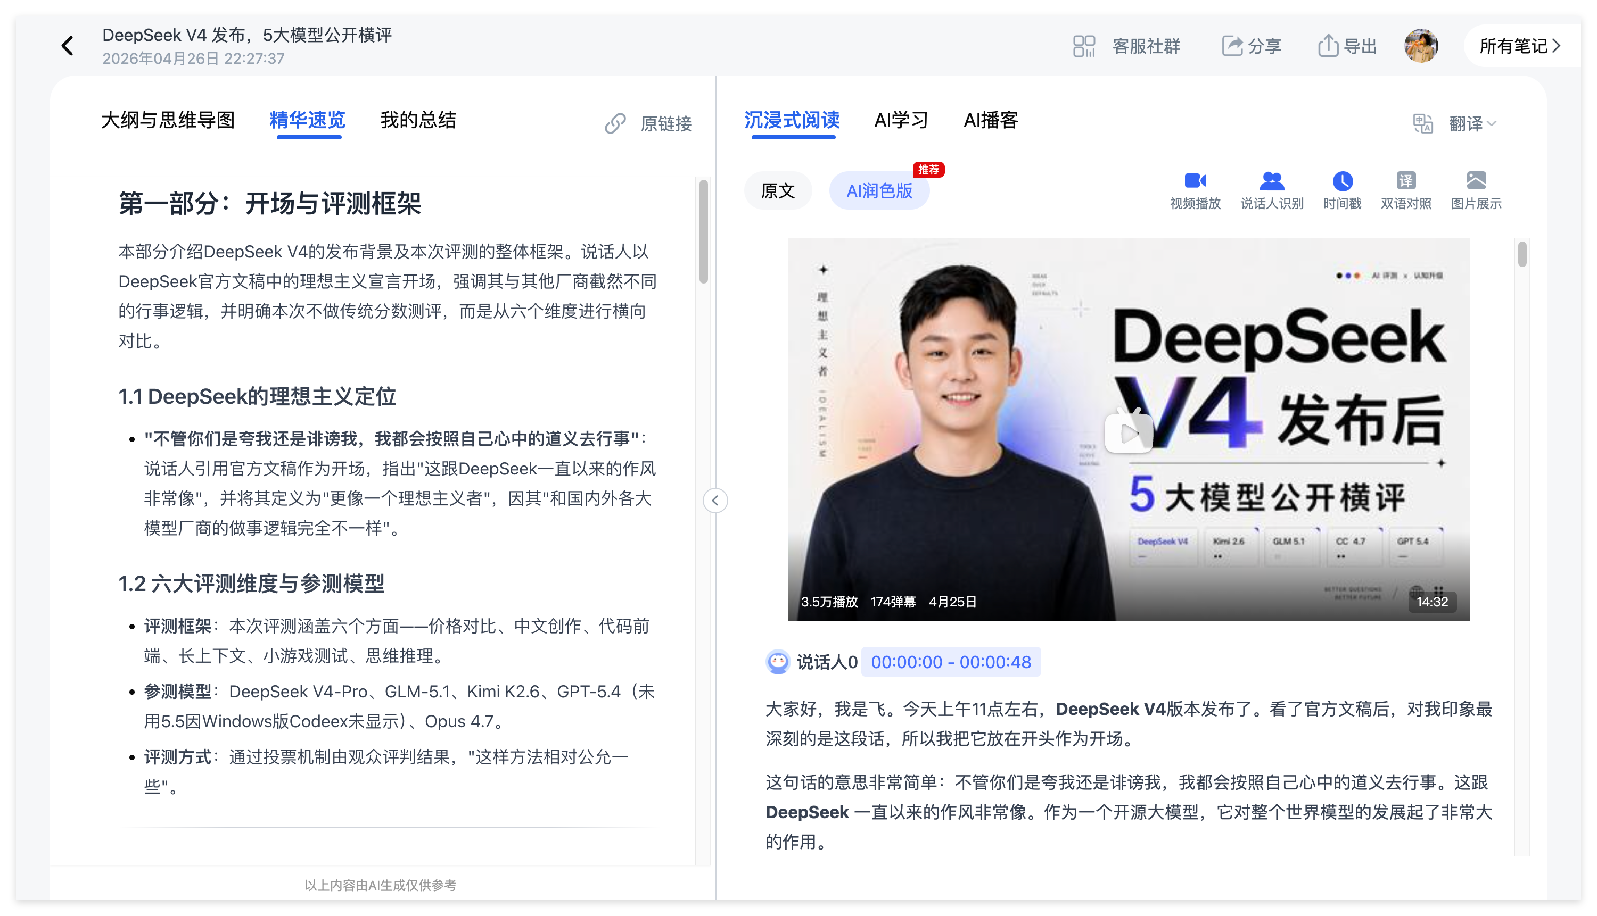The image size is (1597, 916).
Task: Toggle 视频播放 video camera icon
Action: pyautogui.click(x=1195, y=181)
